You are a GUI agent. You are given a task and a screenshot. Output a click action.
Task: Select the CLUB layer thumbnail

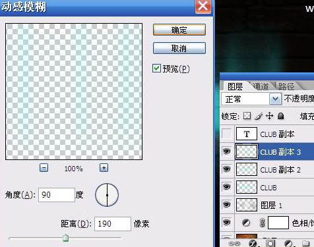(247, 187)
